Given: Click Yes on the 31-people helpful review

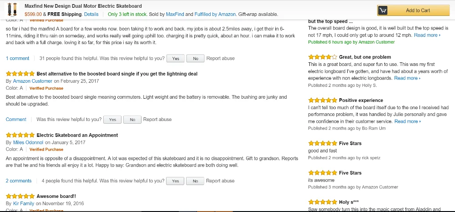Looking at the screenshot, I should [176, 59].
